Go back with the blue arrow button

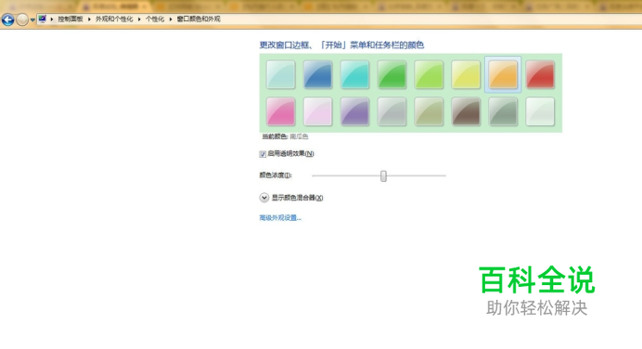[x=7, y=19]
